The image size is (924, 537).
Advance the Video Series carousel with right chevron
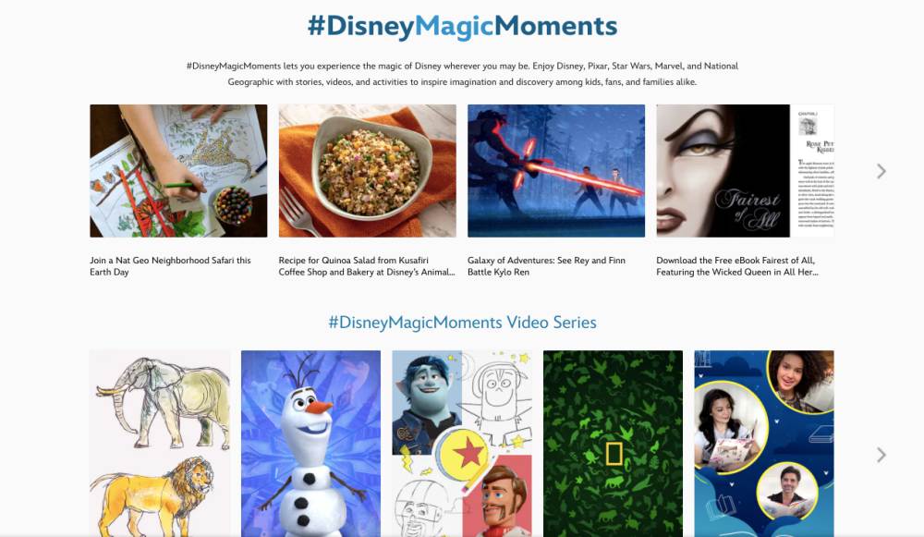point(881,455)
